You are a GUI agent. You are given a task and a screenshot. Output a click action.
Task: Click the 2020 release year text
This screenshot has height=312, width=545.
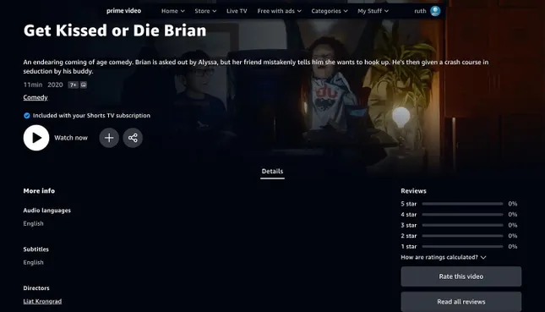pyautogui.click(x=55, y=85)
